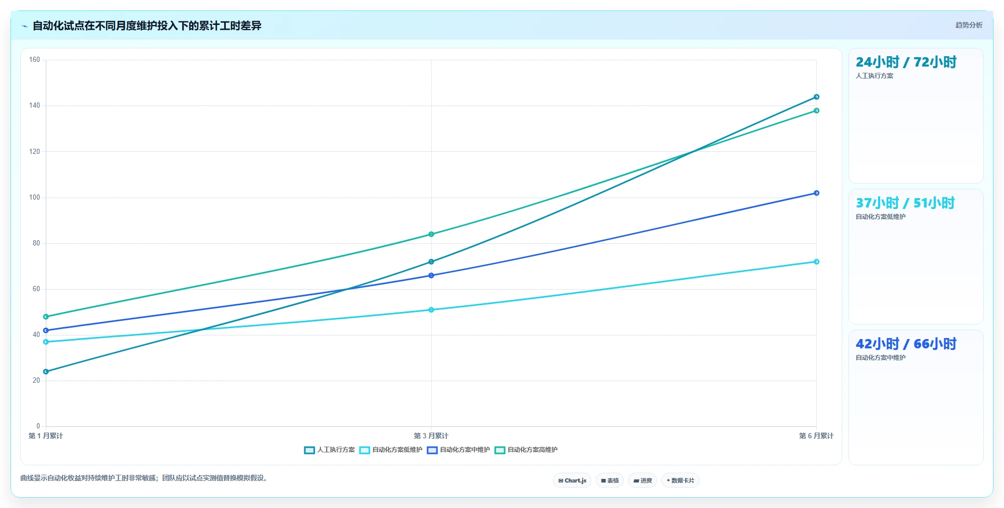This screenshot has width=1004, height=508.
Task: Click the 160 y-axis value
Action: [x=34, y=60]
